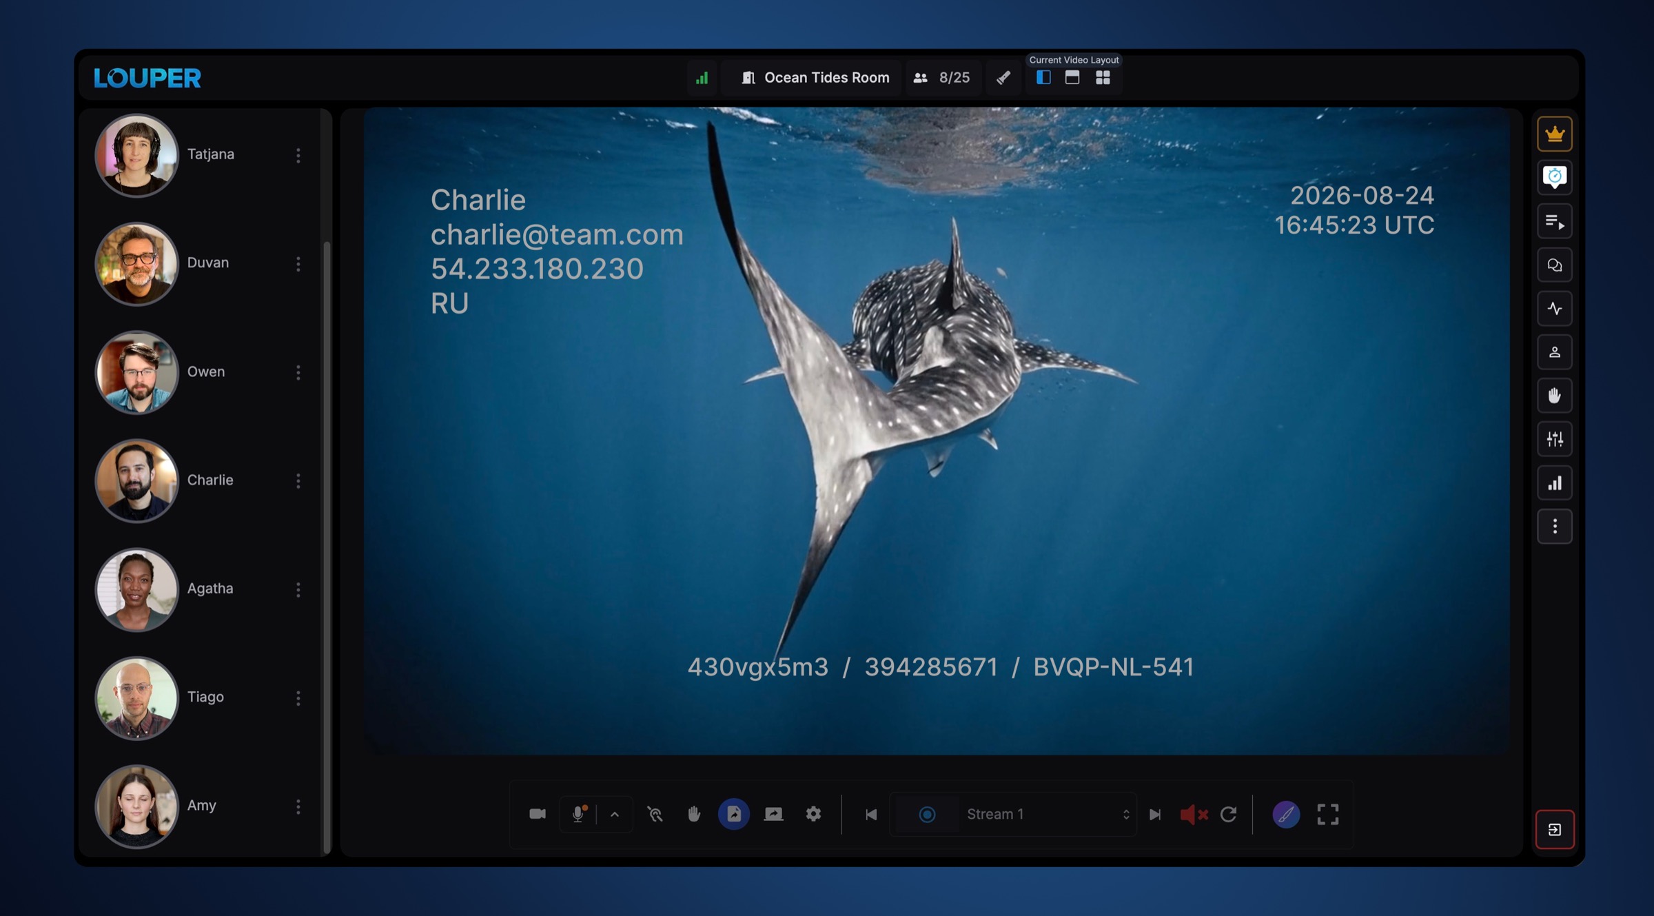Image resolution: width=1654 pixels, height=916 pixels.
Task: Open the playlist queue panel
Action: point(1554,221)
